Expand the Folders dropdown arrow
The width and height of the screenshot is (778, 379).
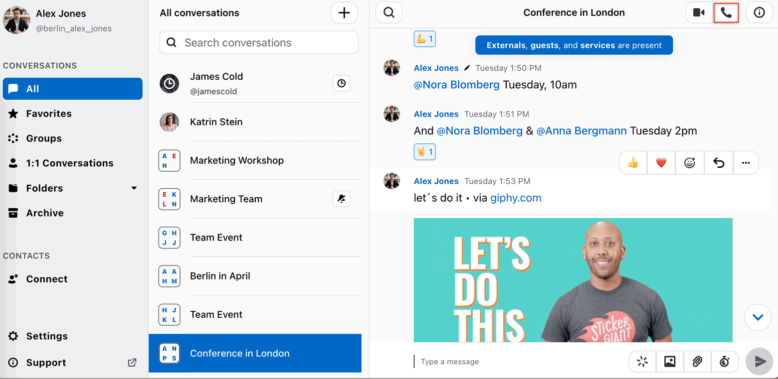134,188
